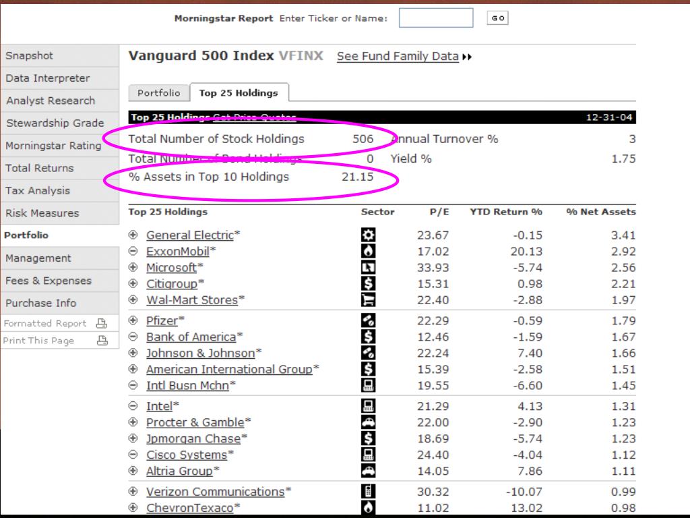Open Total Returns in the sidebar
Screen dimensions: 690x518
pos(60,168)
